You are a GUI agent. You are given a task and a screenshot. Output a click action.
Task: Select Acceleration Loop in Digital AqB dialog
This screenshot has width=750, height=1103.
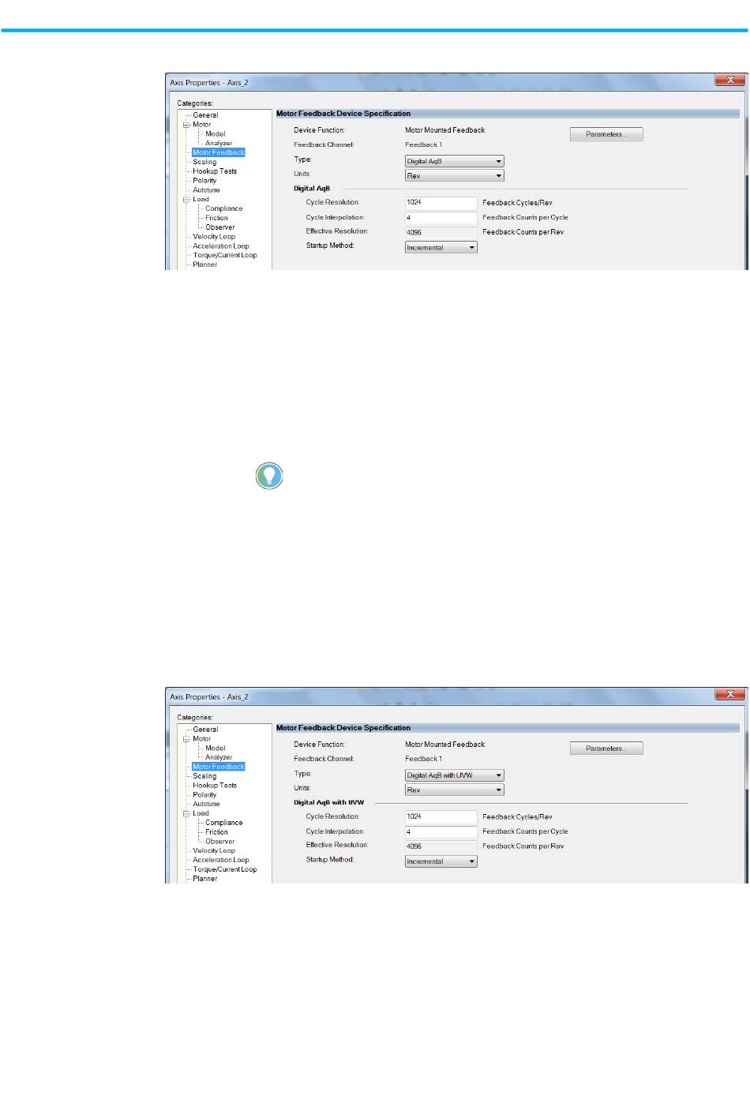(221, 246)
